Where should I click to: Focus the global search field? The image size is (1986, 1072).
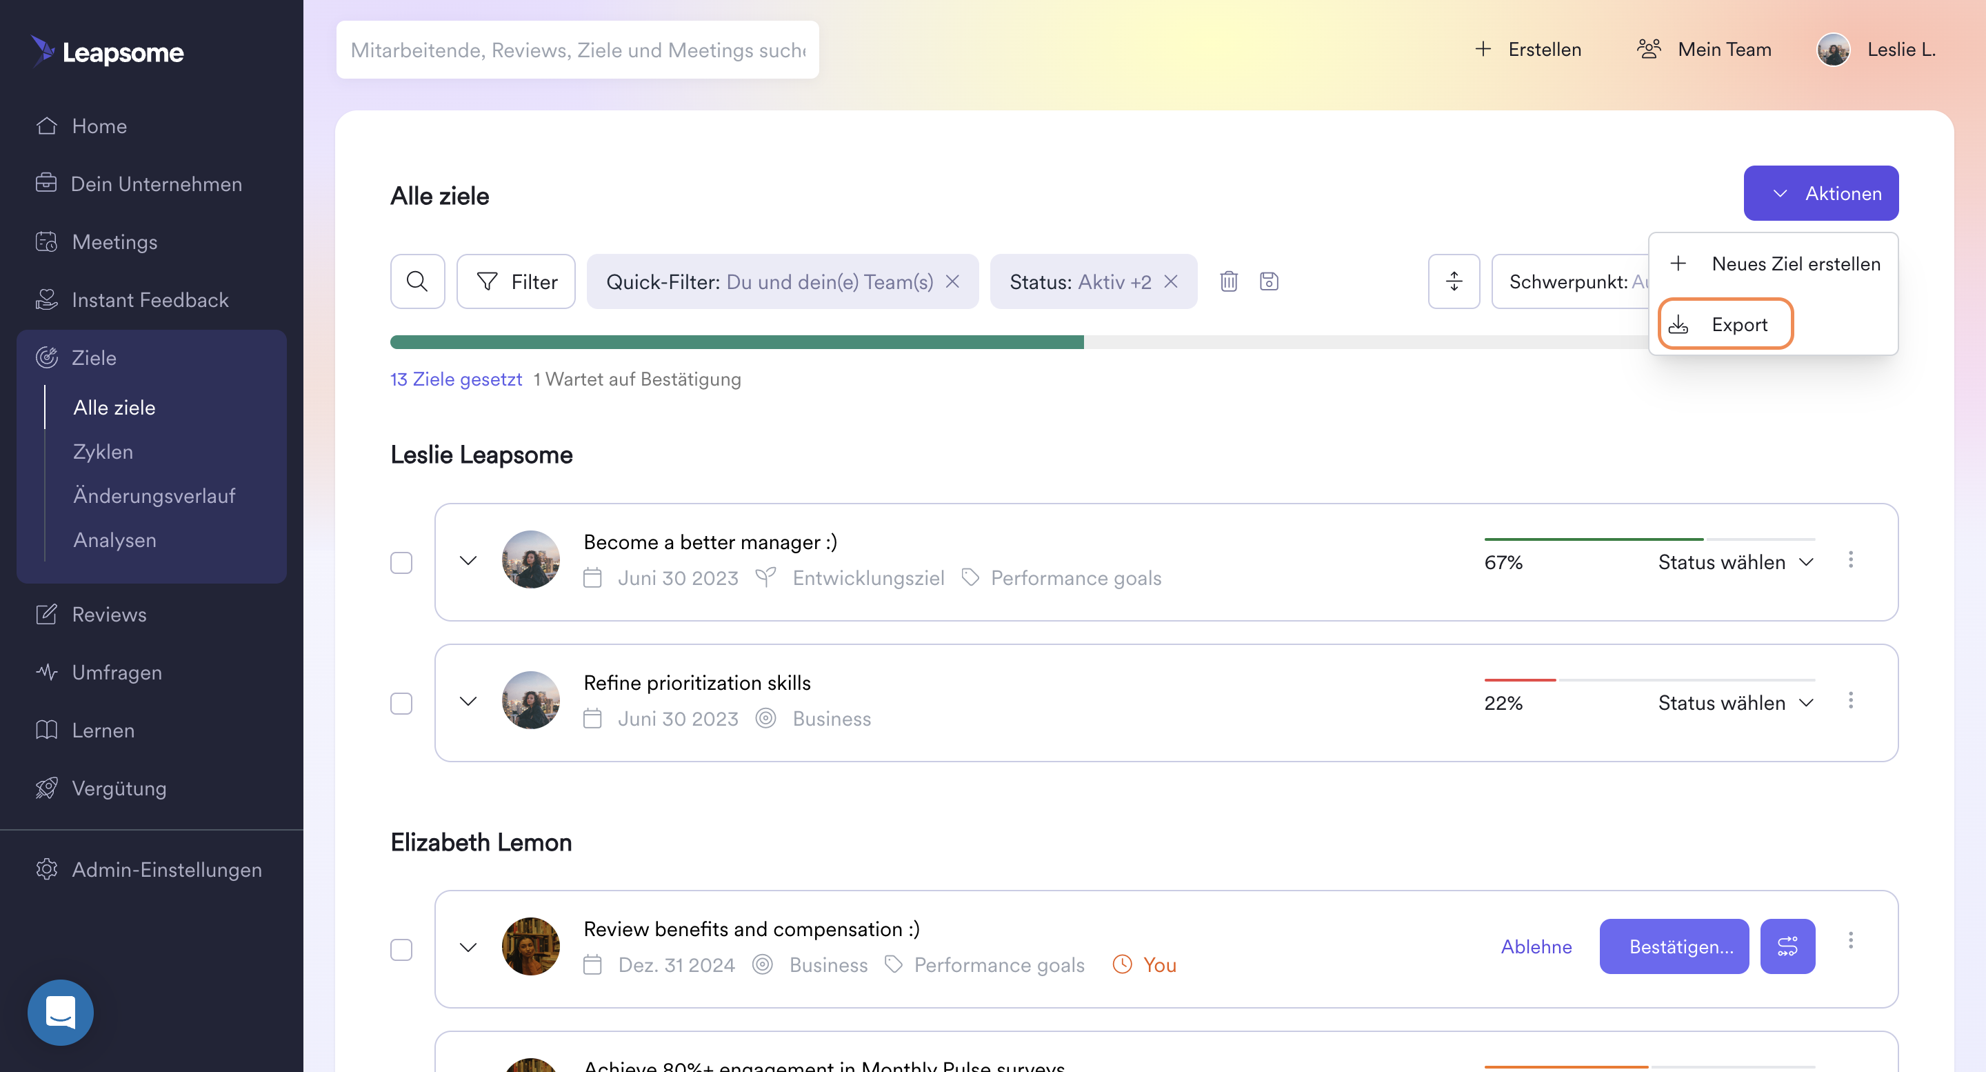tap(577, 50)
